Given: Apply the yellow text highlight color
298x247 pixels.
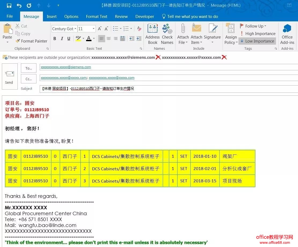Looking at the screenshot, I should pyautogui.click(x=78, y=39).
